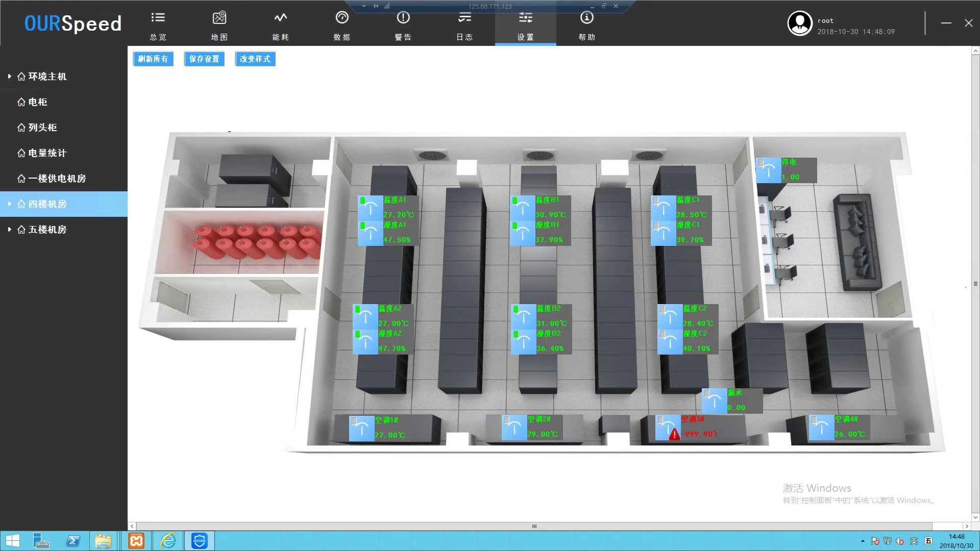
Task: Select 一楼供电机房 in the sidebar
Action: 57,179
